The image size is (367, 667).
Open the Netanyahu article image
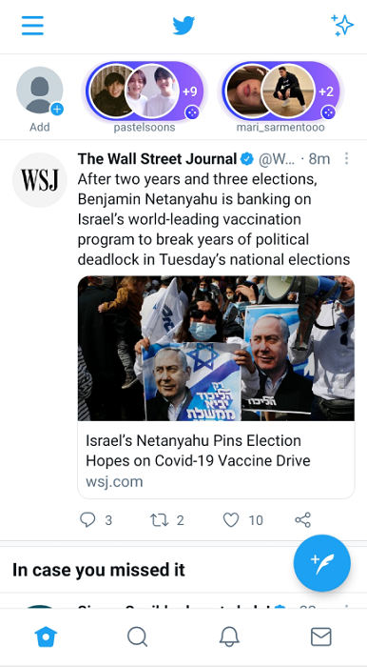pyautogui.click(x=216, y=349)
